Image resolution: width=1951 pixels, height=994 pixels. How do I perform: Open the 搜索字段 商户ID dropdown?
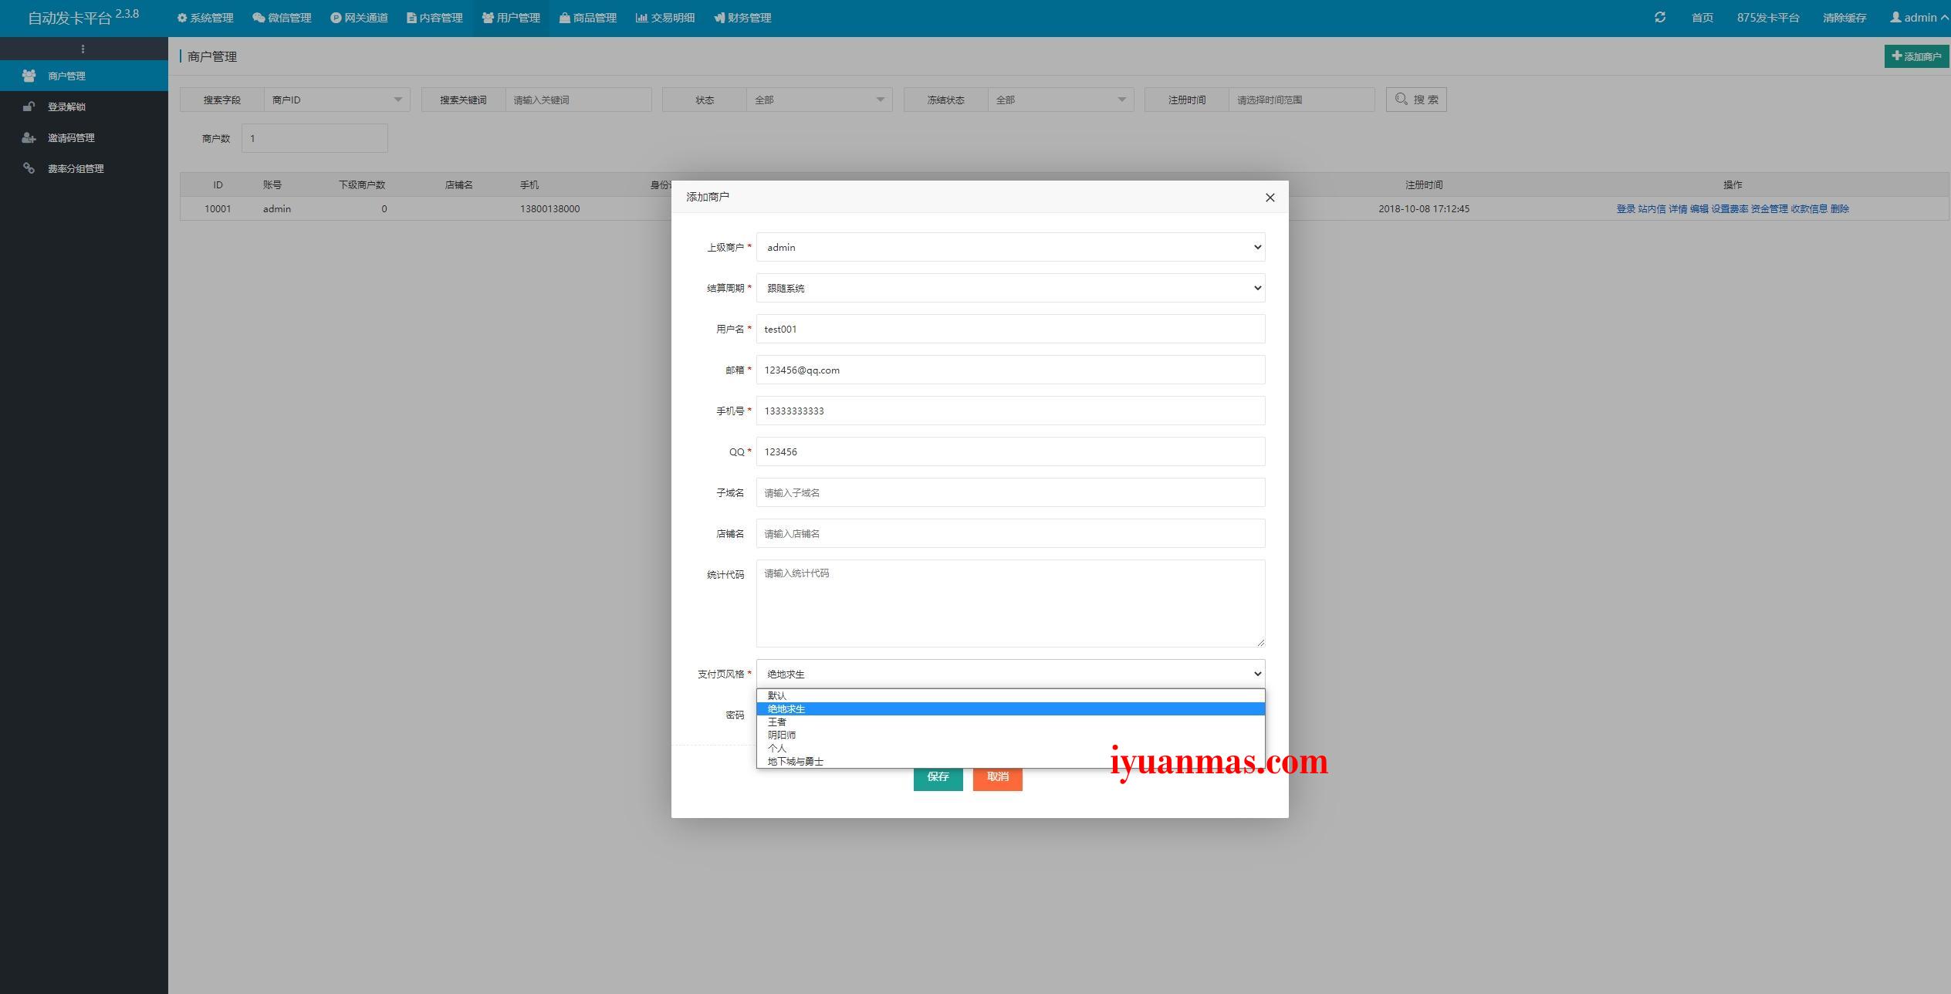(x=336, y=100)
